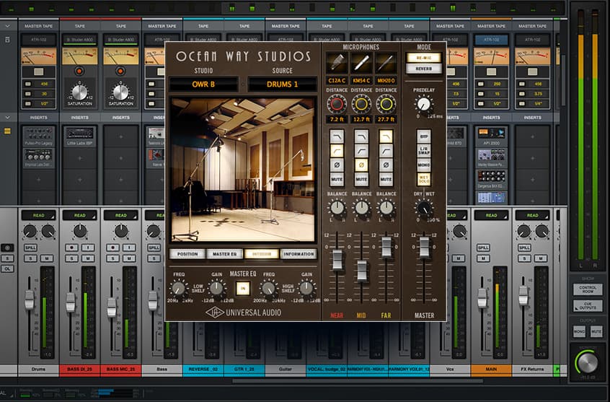Click the near mic red distance knob

[337, 104]
